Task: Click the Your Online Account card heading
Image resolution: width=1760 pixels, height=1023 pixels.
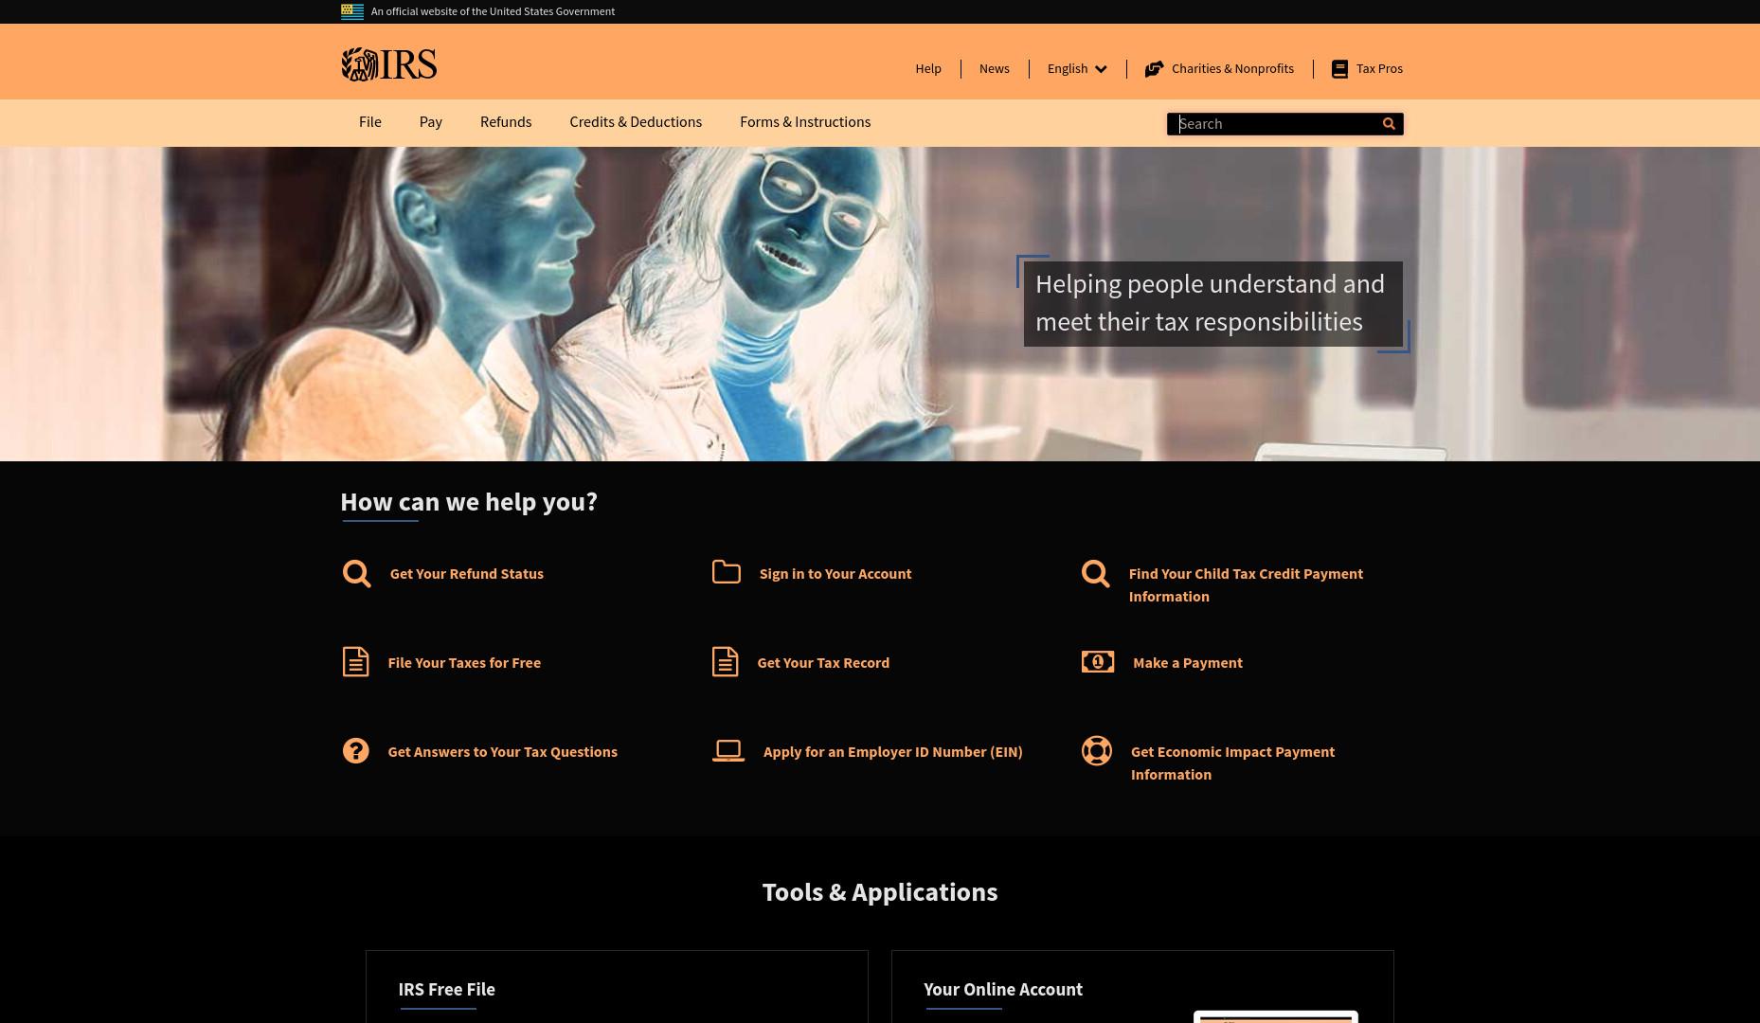Action: 1003,989
